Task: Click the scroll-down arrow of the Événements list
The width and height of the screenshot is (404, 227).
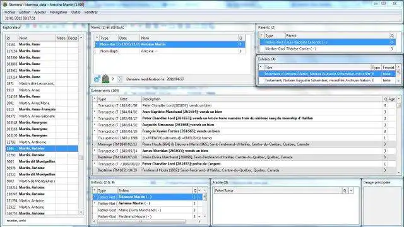Action: click(x=399, y=172)
